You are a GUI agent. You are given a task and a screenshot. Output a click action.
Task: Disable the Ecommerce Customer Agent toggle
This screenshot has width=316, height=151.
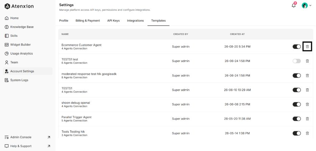(x=297, y=47)
